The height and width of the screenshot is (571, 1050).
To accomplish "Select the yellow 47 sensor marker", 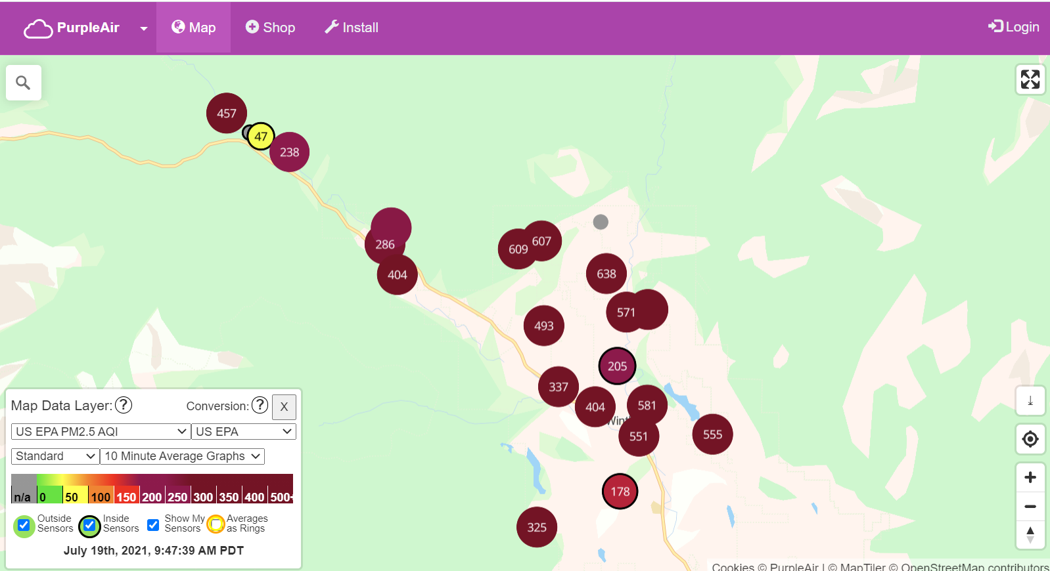I will pos(261,137).
